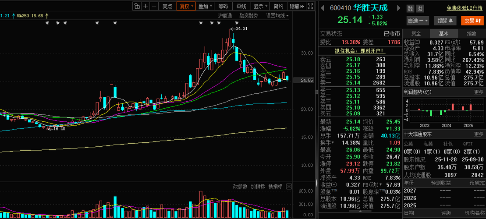Click the 24.55 current price axis label
The height and width of the screenshot is (219, 486).
(303, 80)
